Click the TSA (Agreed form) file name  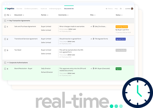click(x=101, y=39)
